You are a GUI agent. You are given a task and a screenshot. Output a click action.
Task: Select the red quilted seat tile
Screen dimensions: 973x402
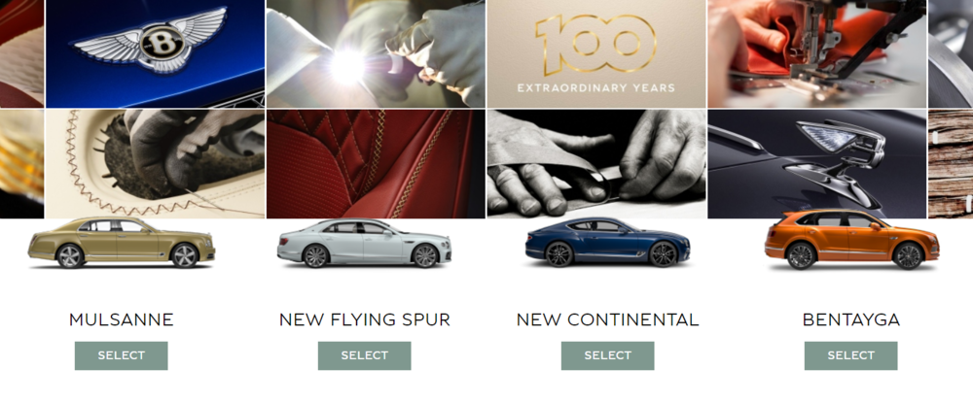tap(376, 164)
